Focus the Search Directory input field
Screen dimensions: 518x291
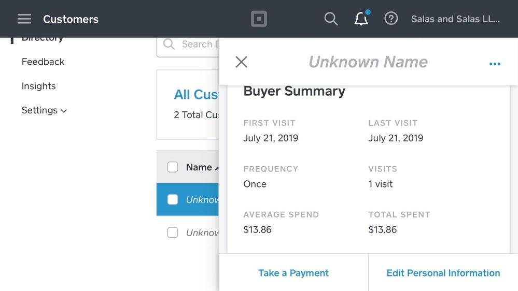click(x=200, y=45)
